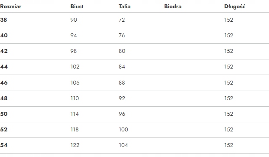Select size 52 row label
269x157 pixels.
4,130
